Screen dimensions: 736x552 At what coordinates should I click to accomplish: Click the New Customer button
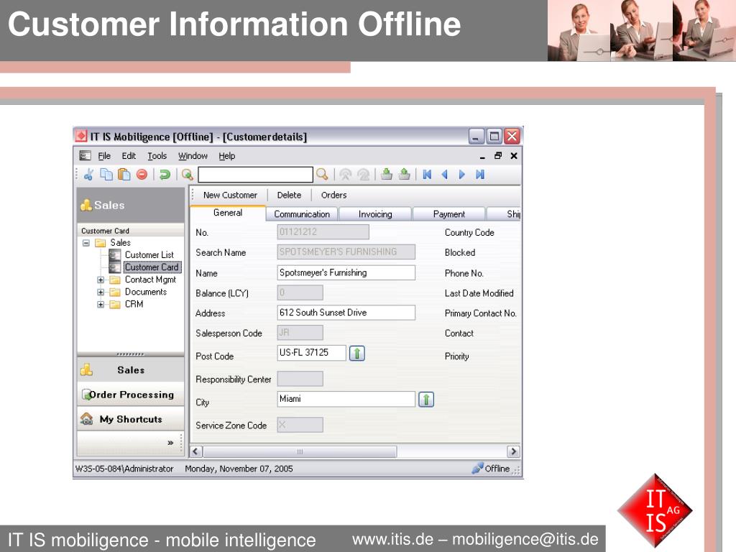pyautogui.click(x=230, y=195)
